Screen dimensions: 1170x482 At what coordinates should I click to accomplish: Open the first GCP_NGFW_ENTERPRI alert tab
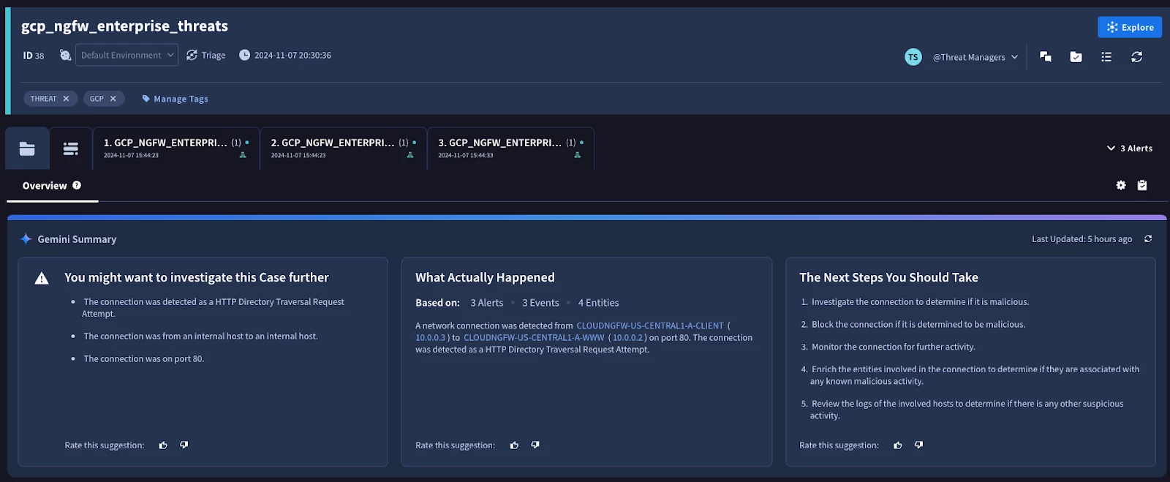coord(176,148)
